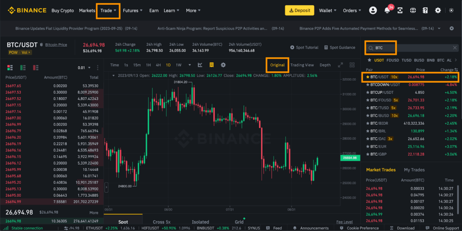The height and width of the screenshot is (231, 462).
Task: Select the 1H interval
Action: pyautogui.click(x=148, y=65)
